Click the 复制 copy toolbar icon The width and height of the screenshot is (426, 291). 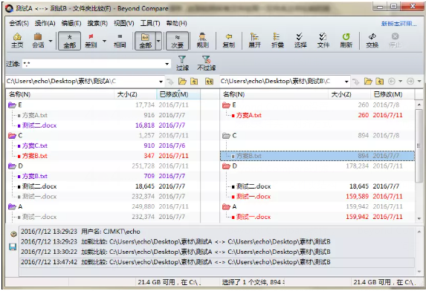click(x=229, y=40)
